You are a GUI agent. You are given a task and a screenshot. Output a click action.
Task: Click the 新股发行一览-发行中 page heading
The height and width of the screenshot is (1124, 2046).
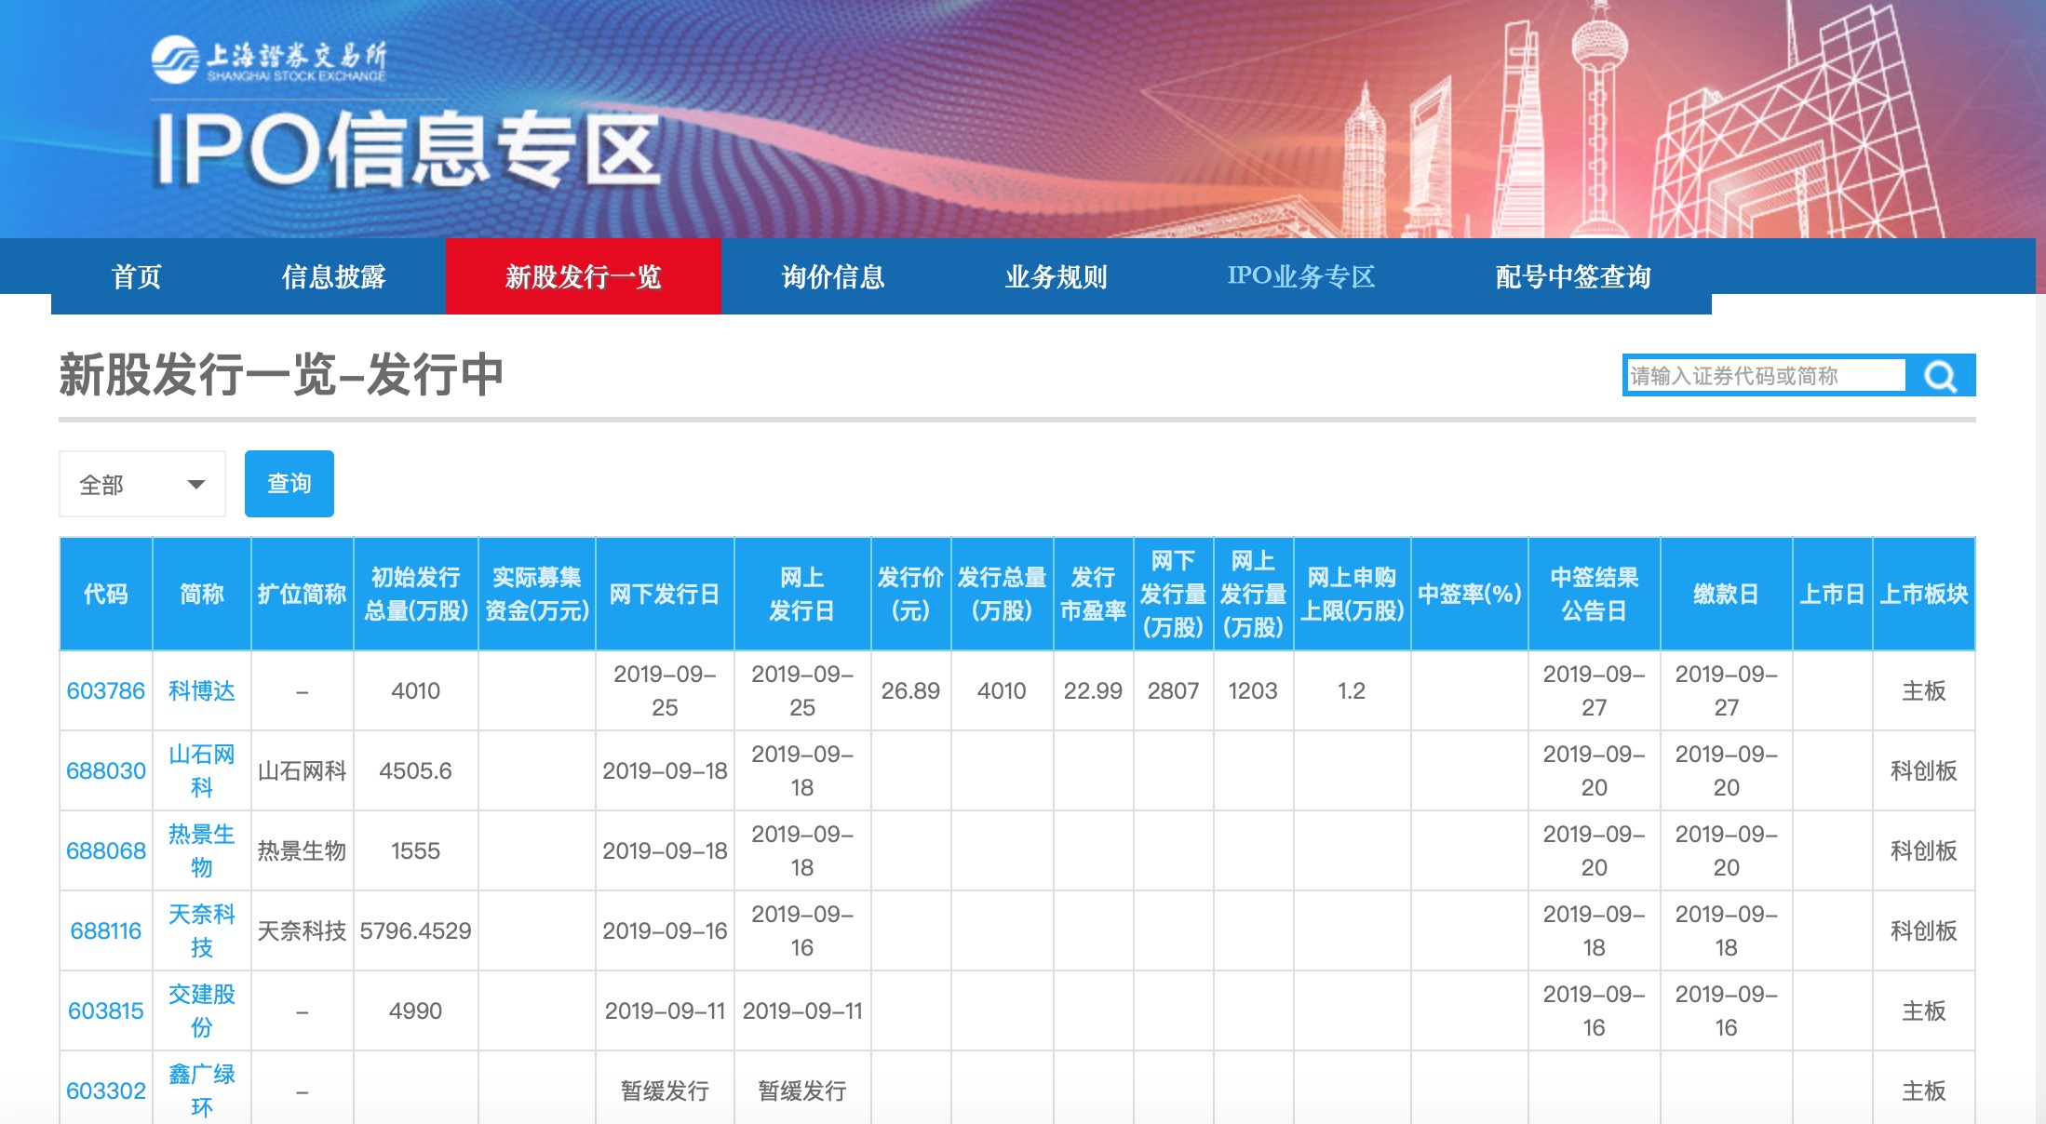pyautogui.click(x=281, y=374)
